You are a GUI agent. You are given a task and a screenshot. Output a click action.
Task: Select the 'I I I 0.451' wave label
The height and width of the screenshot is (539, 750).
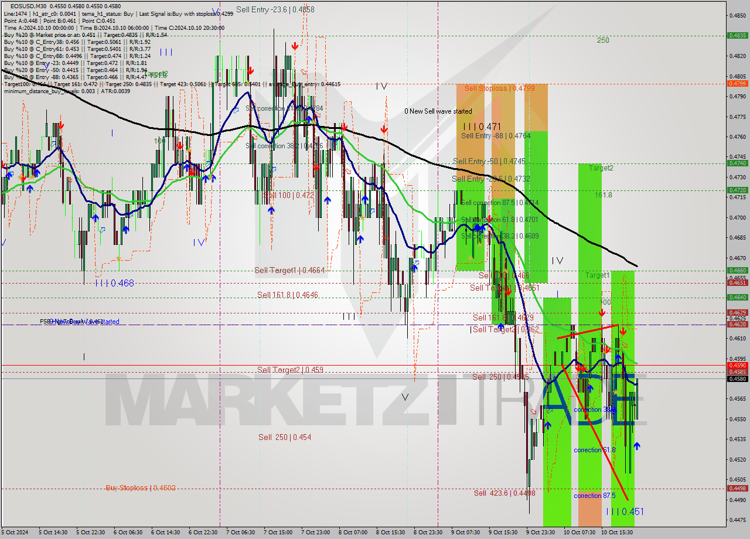pyautogui.click(x=625, y=511)
